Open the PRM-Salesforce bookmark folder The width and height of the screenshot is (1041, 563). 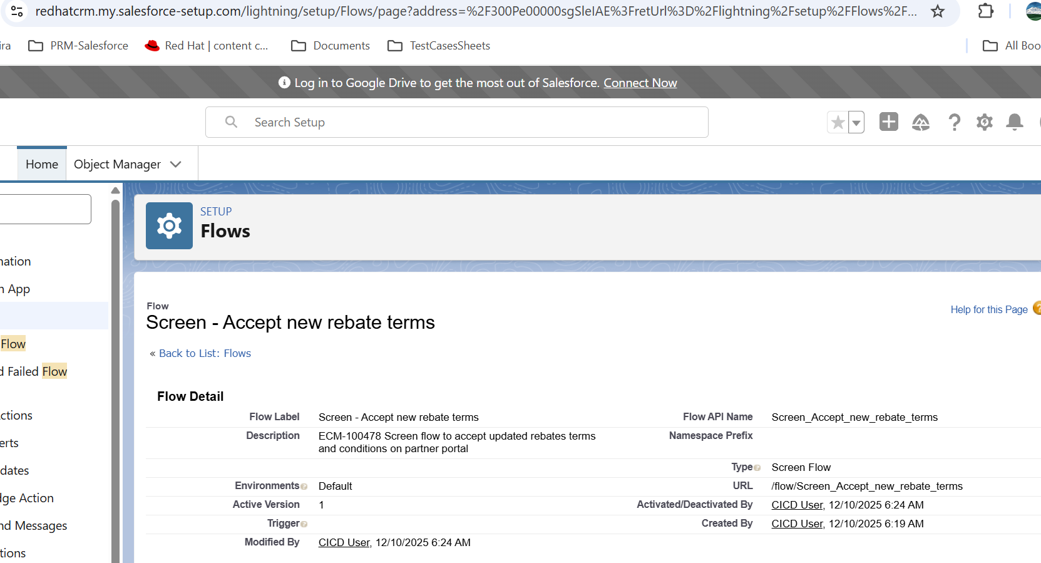tap(79, 46)
